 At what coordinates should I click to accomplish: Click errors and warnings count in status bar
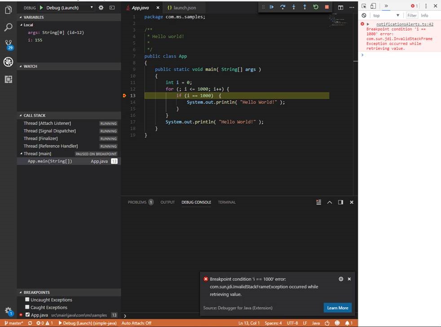pyautogui.click(x=44, y=323)
